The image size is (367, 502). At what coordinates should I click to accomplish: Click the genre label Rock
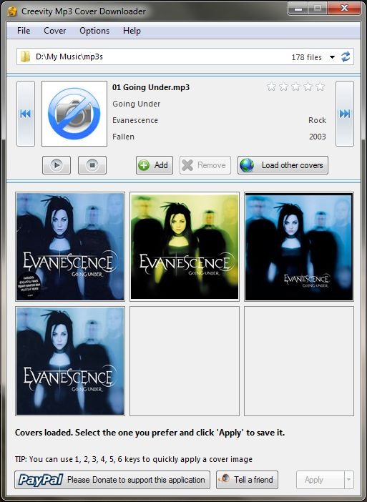[x=318, y=120]
